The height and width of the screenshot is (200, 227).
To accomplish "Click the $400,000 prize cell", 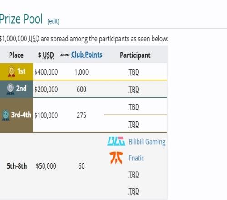I will [x=46, y=72].
